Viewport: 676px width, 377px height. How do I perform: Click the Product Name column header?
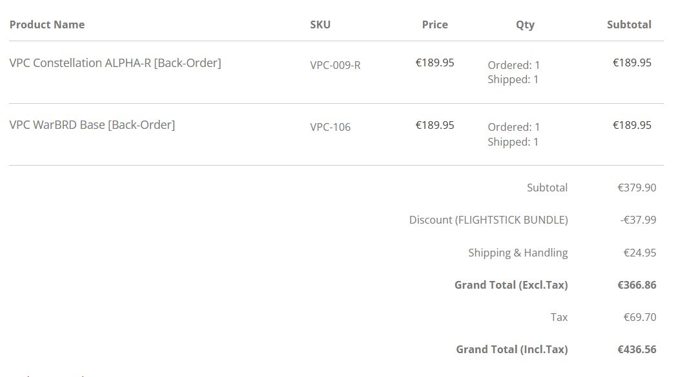[47, 24]
